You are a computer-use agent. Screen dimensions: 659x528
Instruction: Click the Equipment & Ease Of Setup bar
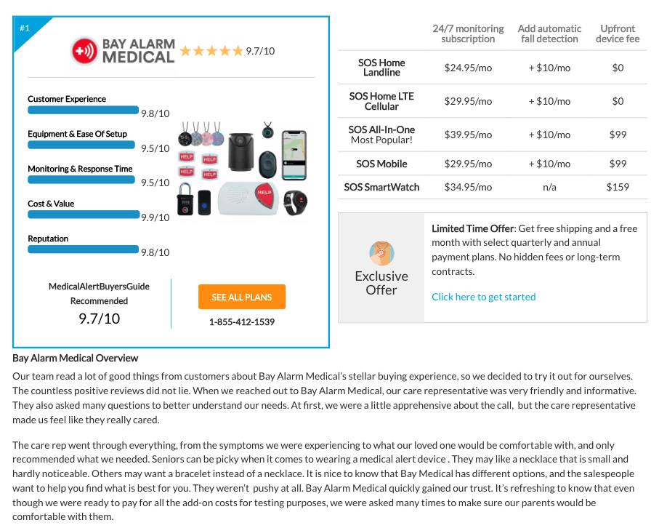[81, 145]
